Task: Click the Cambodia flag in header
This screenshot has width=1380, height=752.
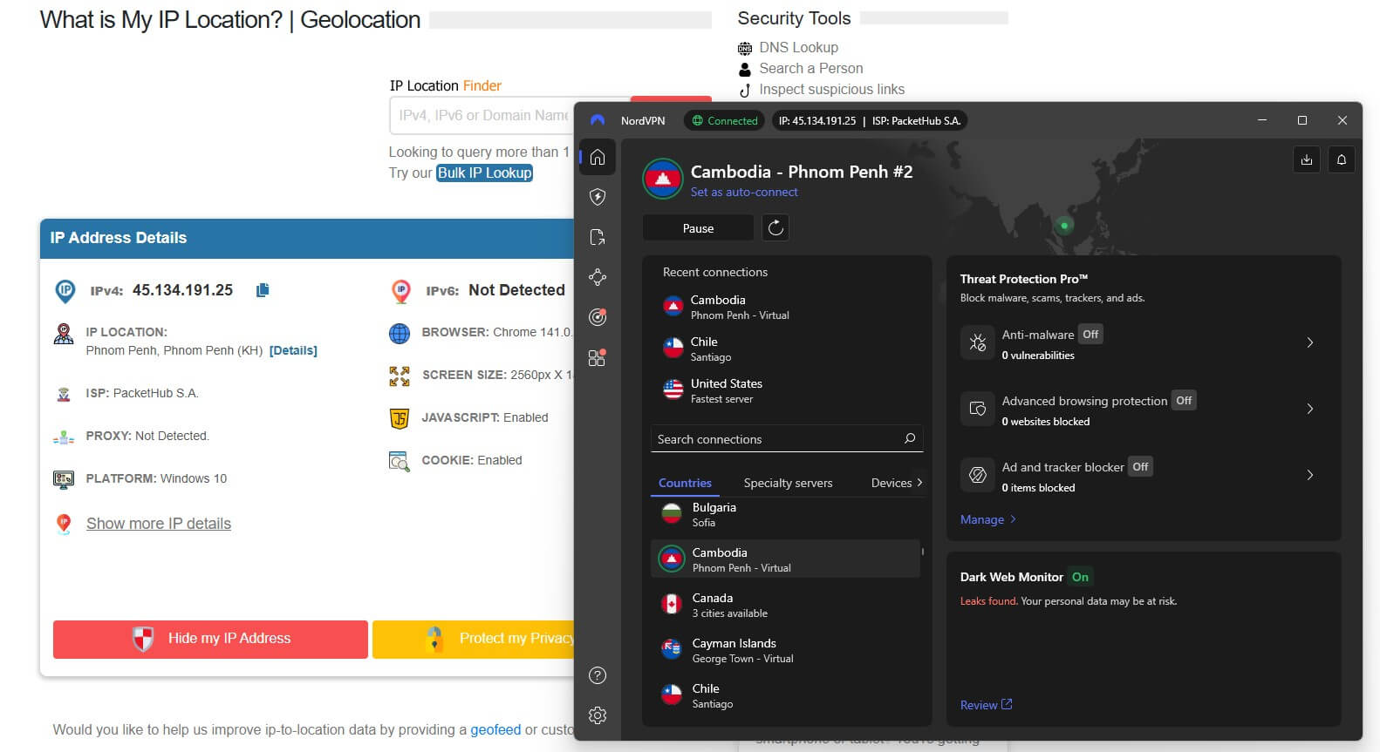Action: (663, 179)
